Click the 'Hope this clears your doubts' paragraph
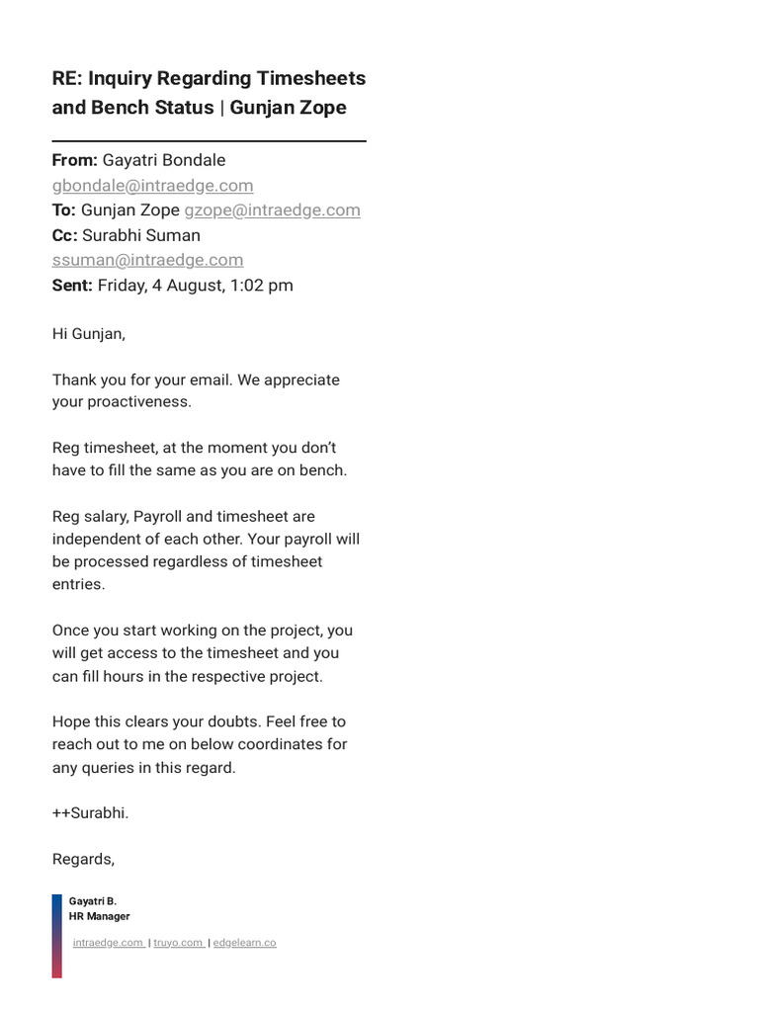The image size is (759, 1012). tap(199, 744)
